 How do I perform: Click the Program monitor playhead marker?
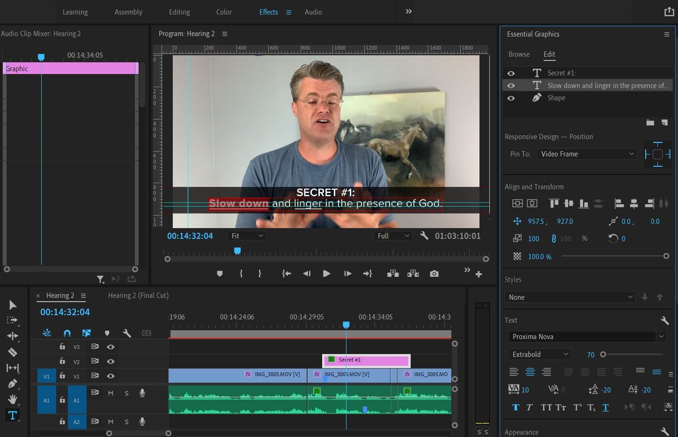tap(237, 251)
